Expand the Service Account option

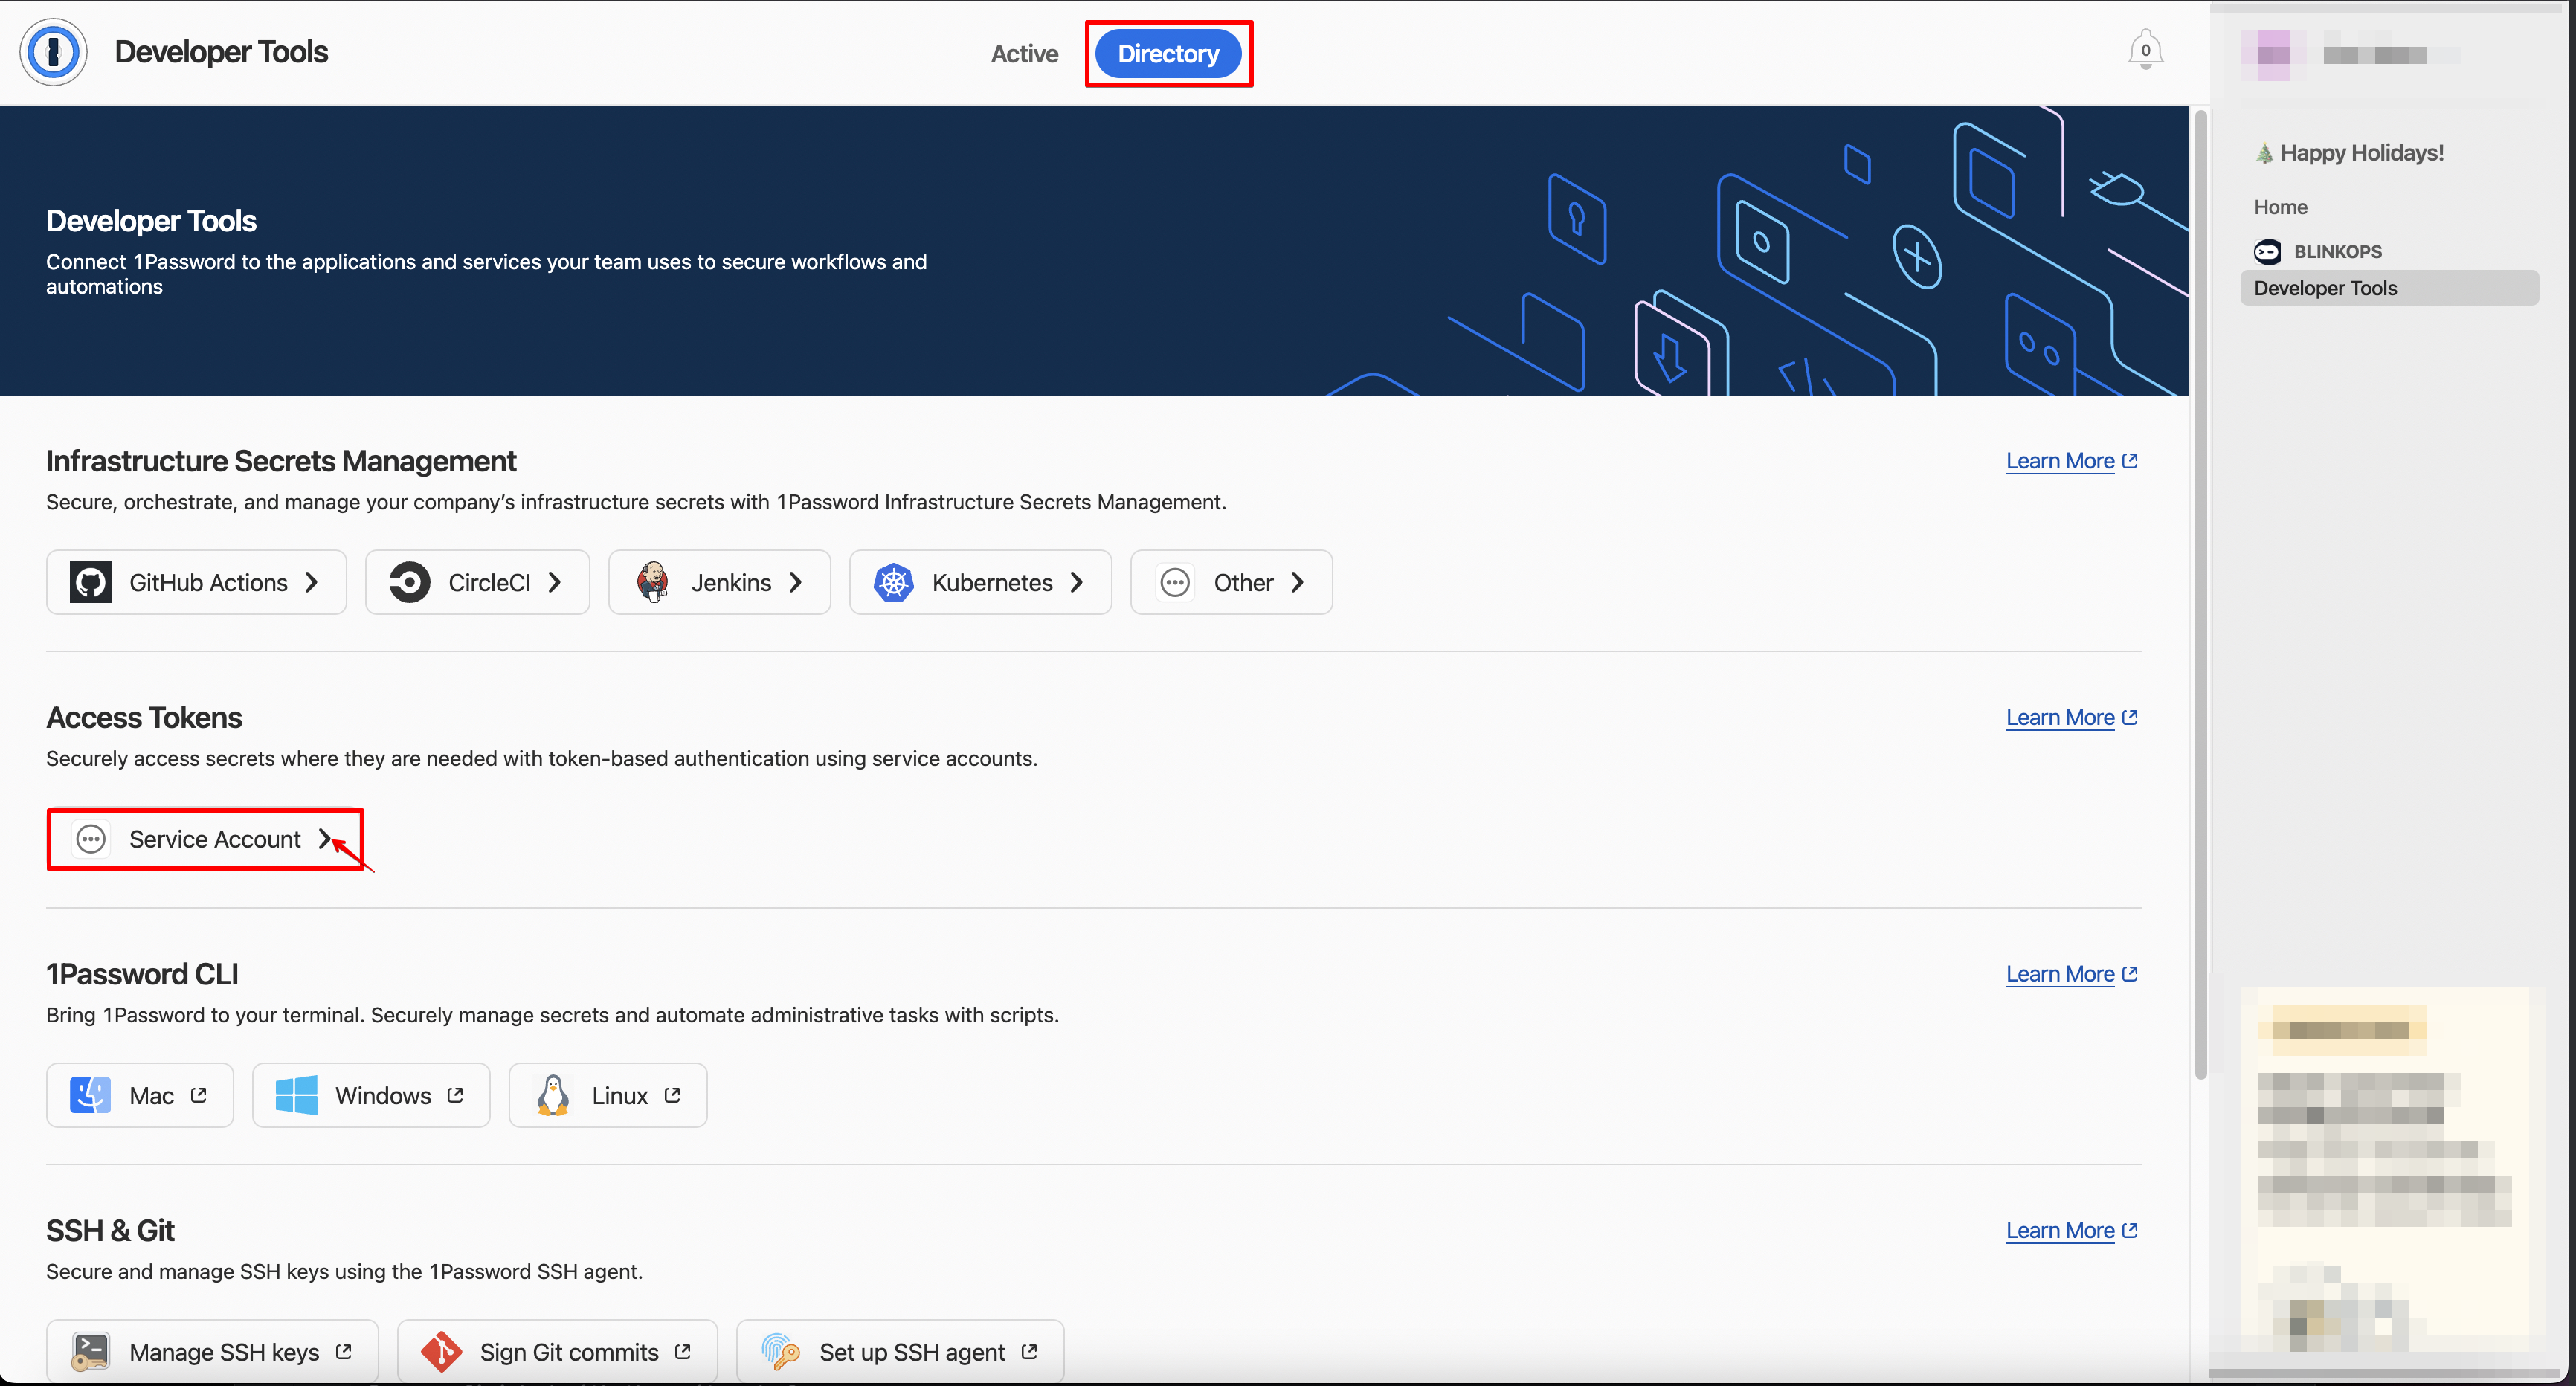tap(204, 839)
